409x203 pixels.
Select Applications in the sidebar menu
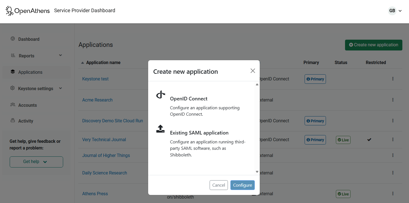[x=30, y=72]
